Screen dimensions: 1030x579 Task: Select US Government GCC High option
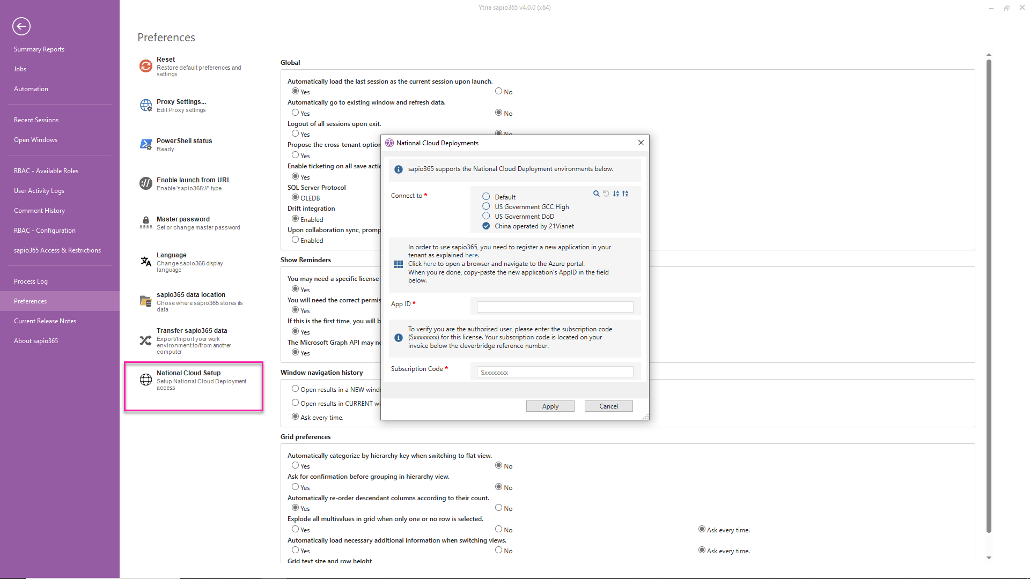[x=486, y=206]
